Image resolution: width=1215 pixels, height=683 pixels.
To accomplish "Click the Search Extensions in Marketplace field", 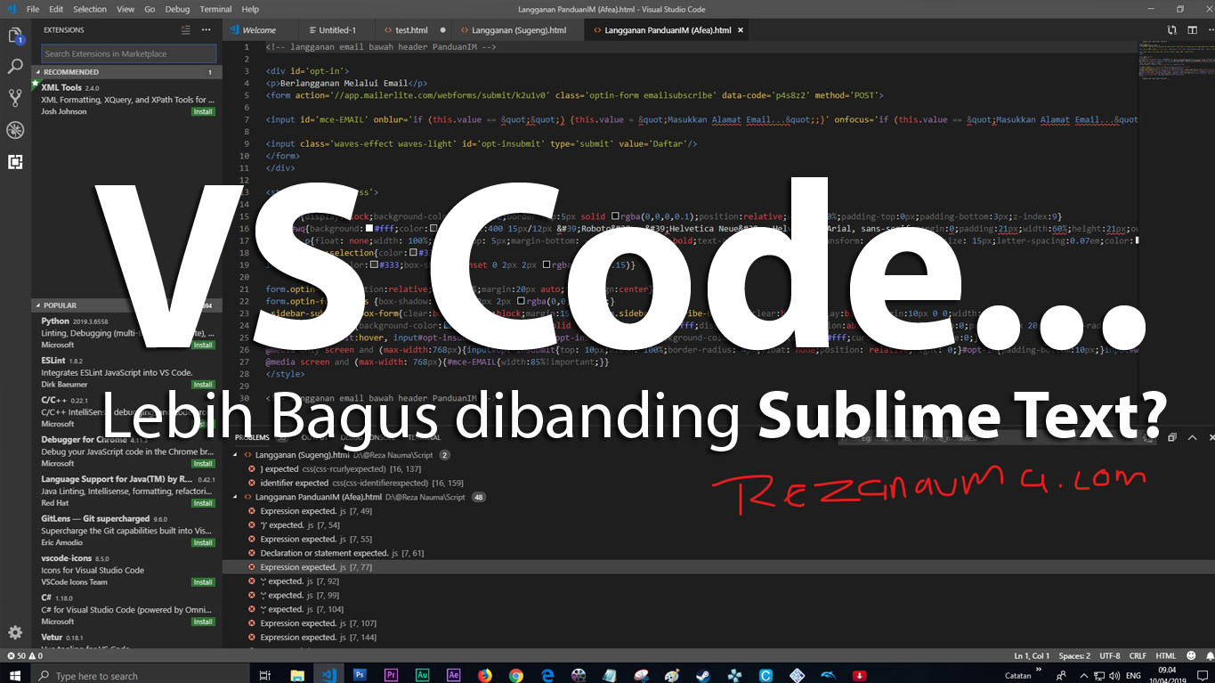I will coord(128,53).
